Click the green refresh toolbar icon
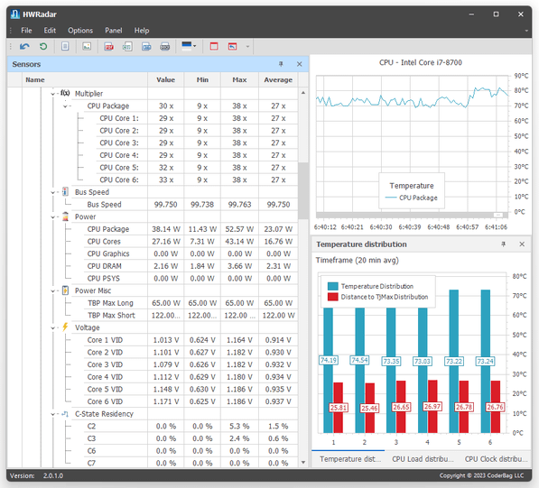The width and height of the screenshot is (539, 488). pyautogui.click(x=43, y=46)
